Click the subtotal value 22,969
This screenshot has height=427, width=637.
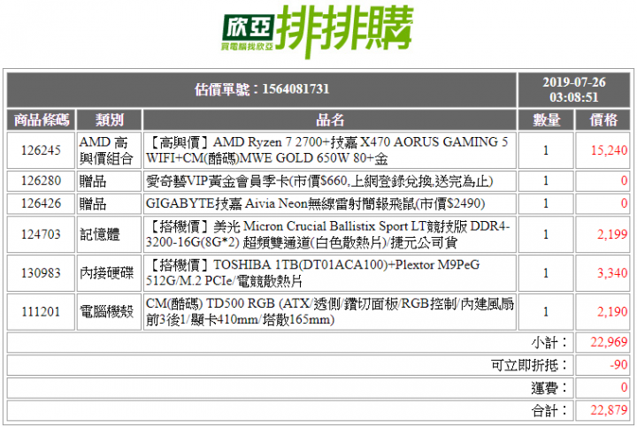pyautogui.click(x=609, y=342)
